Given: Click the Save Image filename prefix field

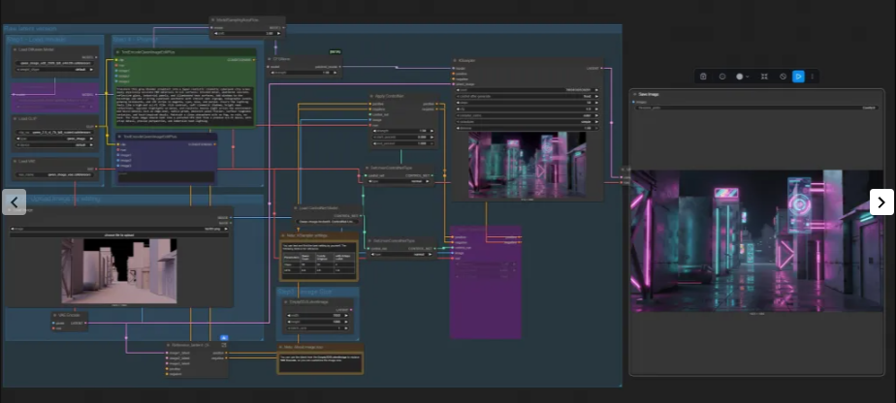Looking at the screenshot, I should click(x=756, y=107).
